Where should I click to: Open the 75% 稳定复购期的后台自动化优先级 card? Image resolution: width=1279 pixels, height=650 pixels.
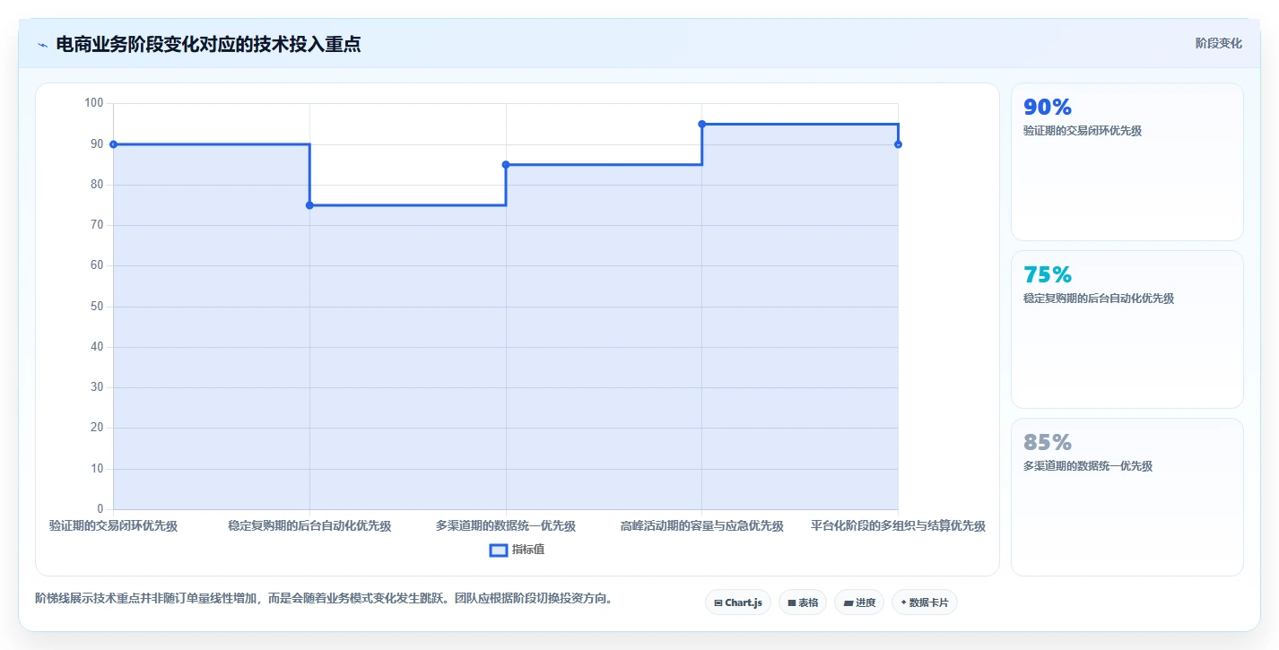pyautogui.click(x=1127, y=330)
